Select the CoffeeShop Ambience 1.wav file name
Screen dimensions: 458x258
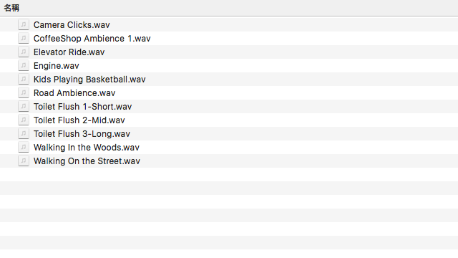[x=92, y=39]
